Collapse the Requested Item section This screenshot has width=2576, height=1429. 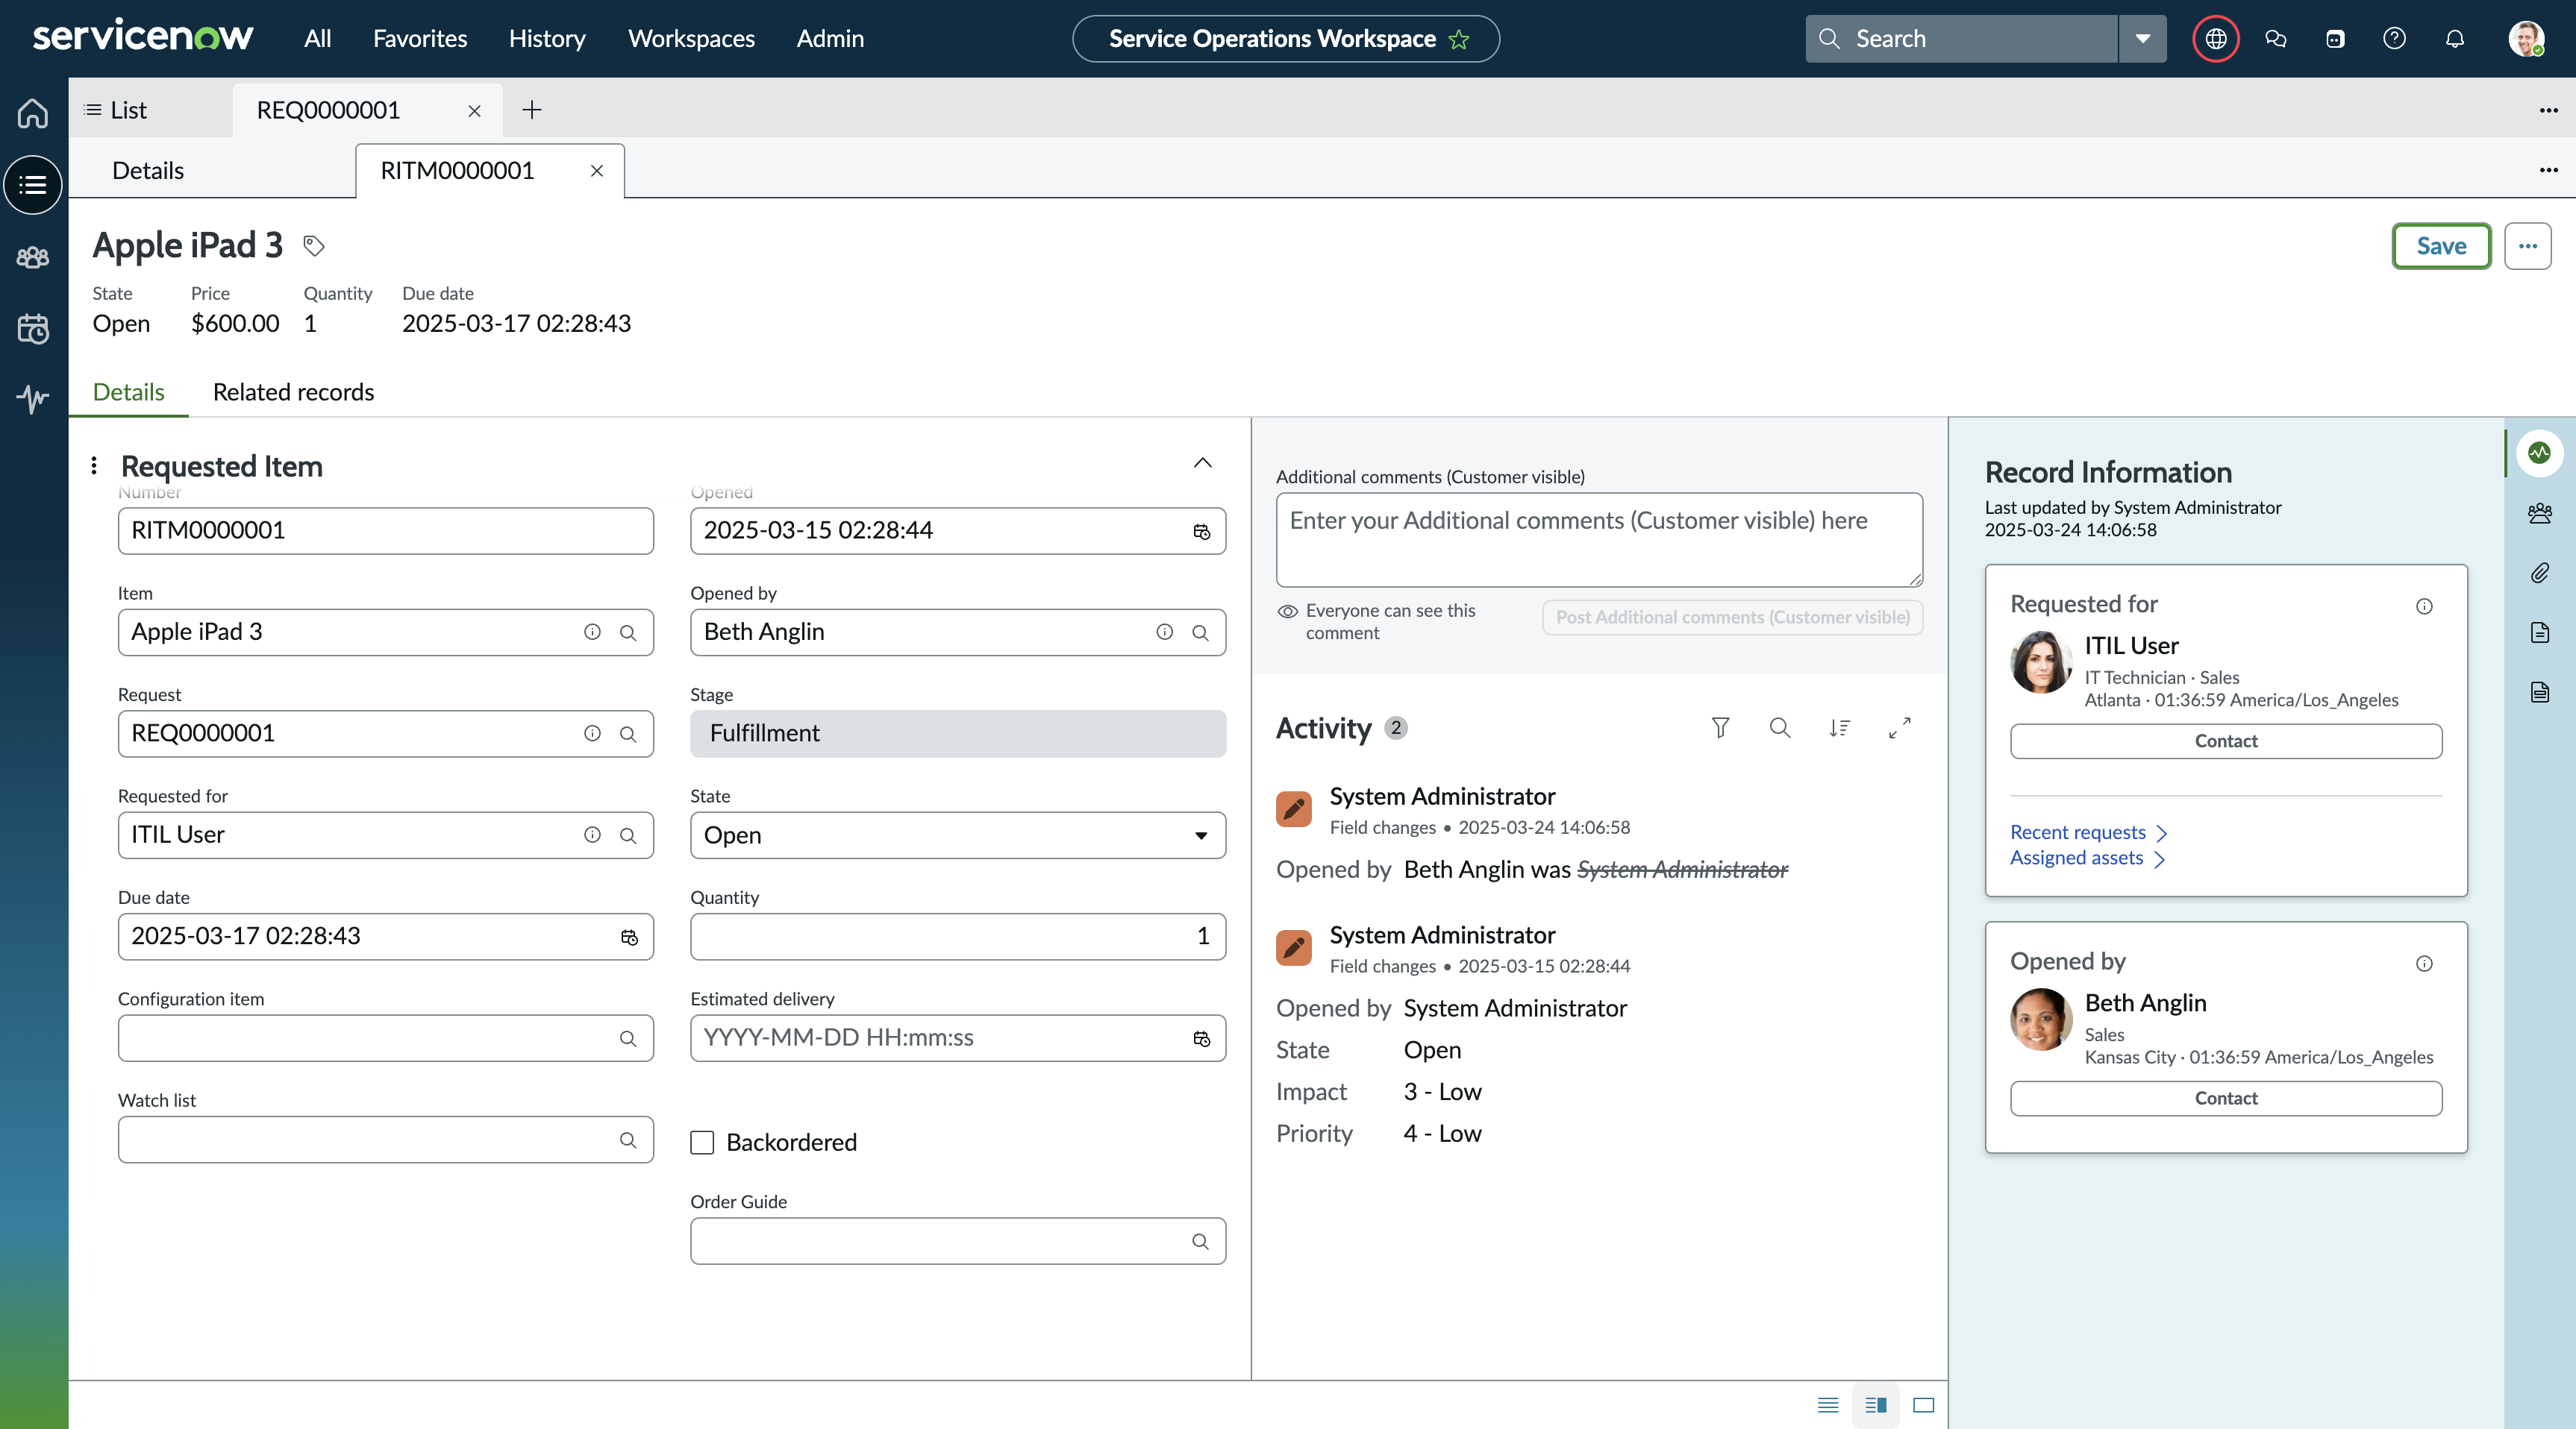1202,462
